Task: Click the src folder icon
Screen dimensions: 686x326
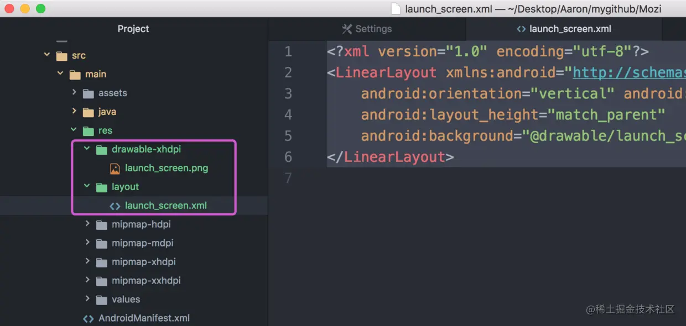Action: coord(61,56)
